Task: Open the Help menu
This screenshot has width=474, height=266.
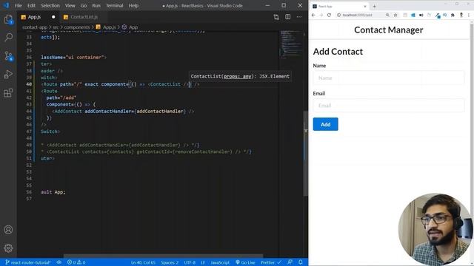Action: [133, 5]
